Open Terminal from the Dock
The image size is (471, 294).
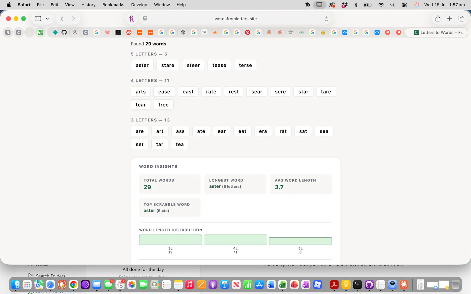(358, 285)
